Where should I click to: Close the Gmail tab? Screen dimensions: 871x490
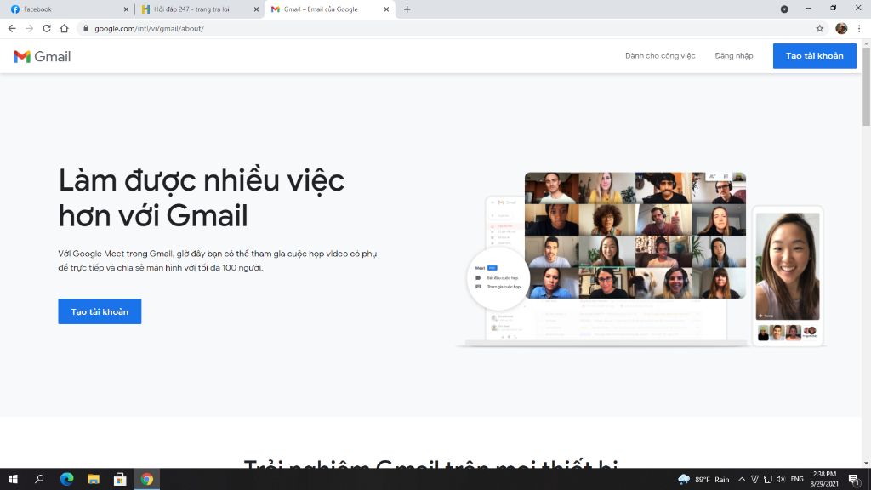pos(387,9)
